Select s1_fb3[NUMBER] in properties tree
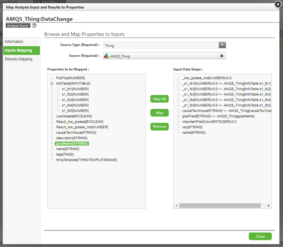 (75, 100)
